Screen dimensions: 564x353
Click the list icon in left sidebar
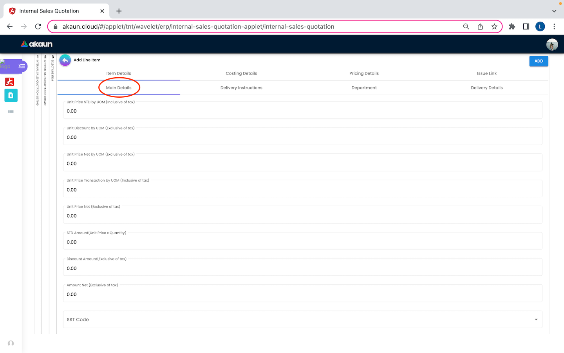pyautogui.click(x=11, y=112)
